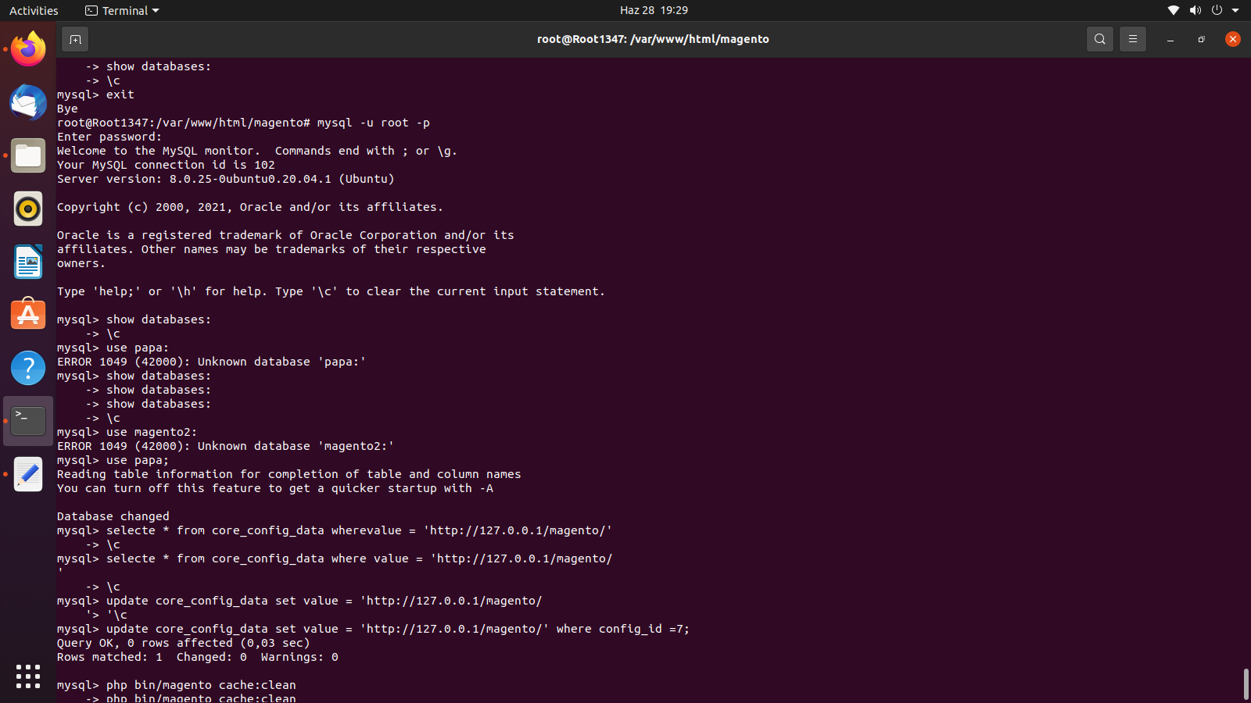Image resolution: width=1251 pixels, height=703 pixels.
Task: Open the system menu dropdown arrow
Action: click(x=1235, y=11)
